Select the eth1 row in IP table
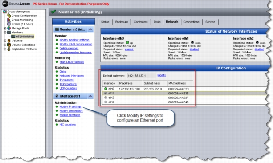The image size is (273, 163). click(x=184, y=93)
